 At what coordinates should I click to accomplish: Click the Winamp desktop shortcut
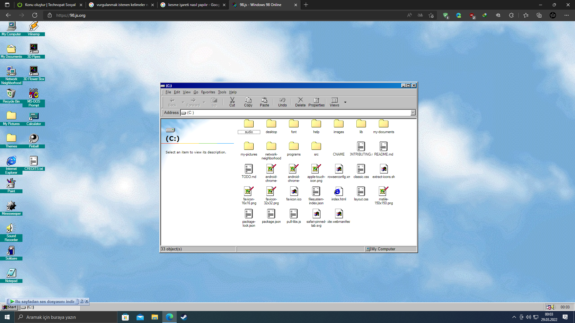34,27
